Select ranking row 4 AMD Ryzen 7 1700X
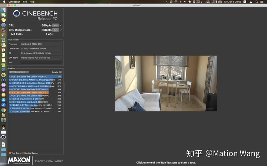The image size is (267, 166). tap(35, 86)
